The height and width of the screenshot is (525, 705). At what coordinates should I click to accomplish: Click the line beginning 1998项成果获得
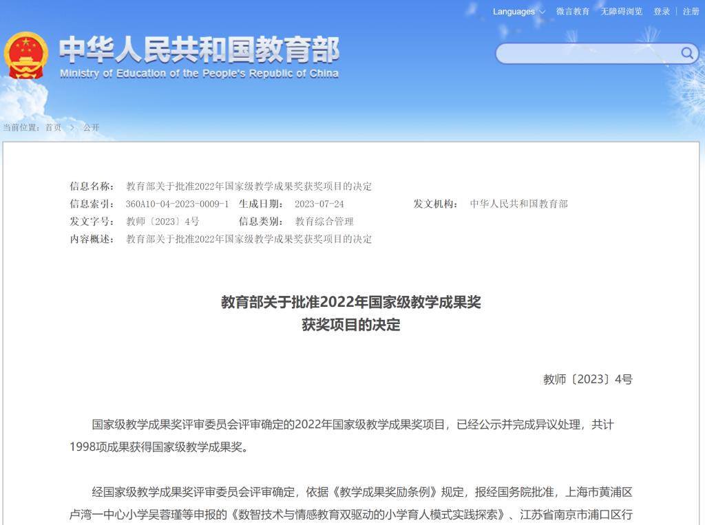159,447
